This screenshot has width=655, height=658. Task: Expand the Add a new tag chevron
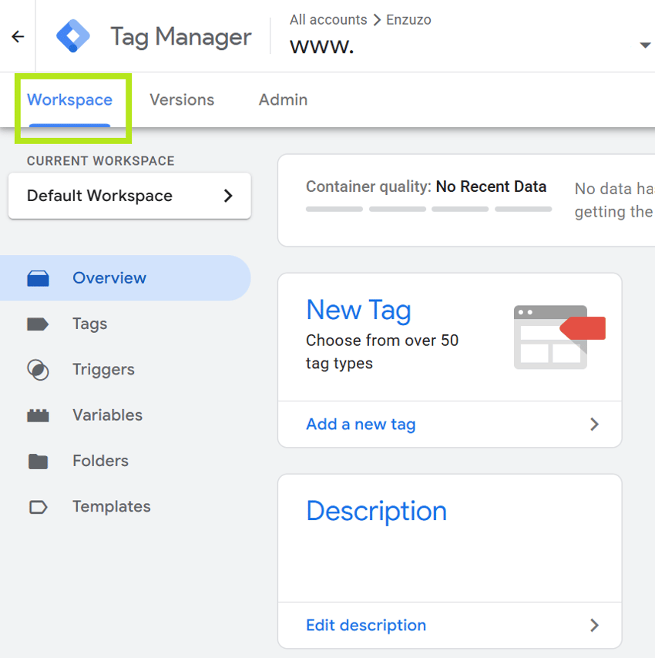point(594,424)
